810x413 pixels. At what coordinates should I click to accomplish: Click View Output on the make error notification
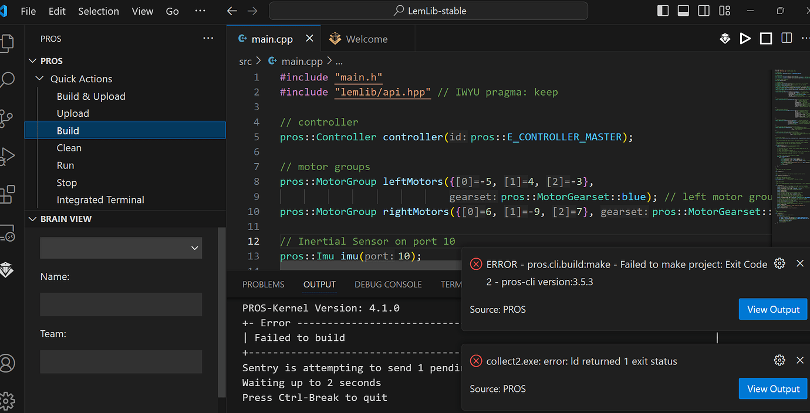click(772, 309)
